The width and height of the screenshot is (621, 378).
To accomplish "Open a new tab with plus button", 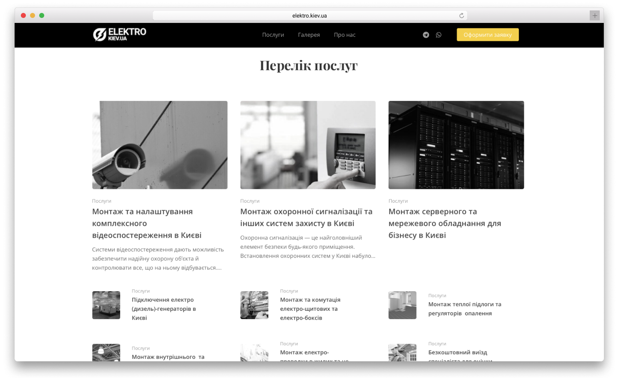I will pos(594,16).
